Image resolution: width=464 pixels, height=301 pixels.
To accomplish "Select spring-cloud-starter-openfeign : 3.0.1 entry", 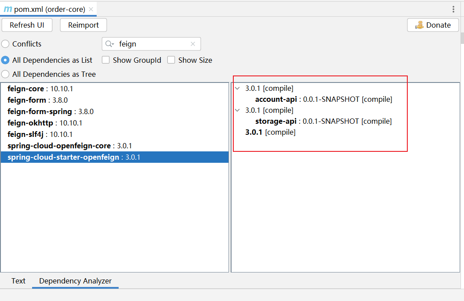I will [115, 157].
